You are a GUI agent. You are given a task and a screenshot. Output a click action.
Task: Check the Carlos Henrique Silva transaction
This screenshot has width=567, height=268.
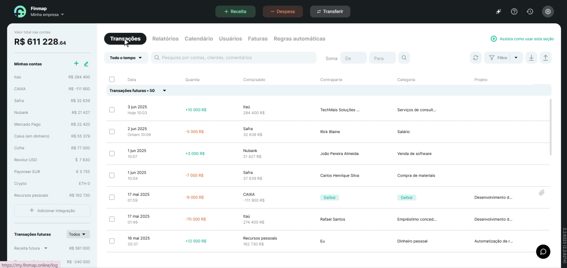point(112,175)
